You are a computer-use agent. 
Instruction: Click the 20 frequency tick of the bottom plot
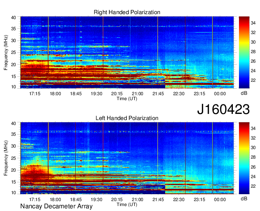point(13,170)
